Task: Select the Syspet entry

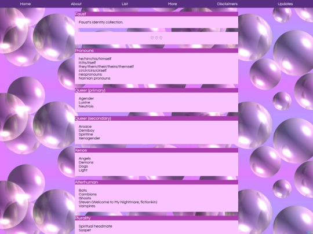Action: pos(85,230)
